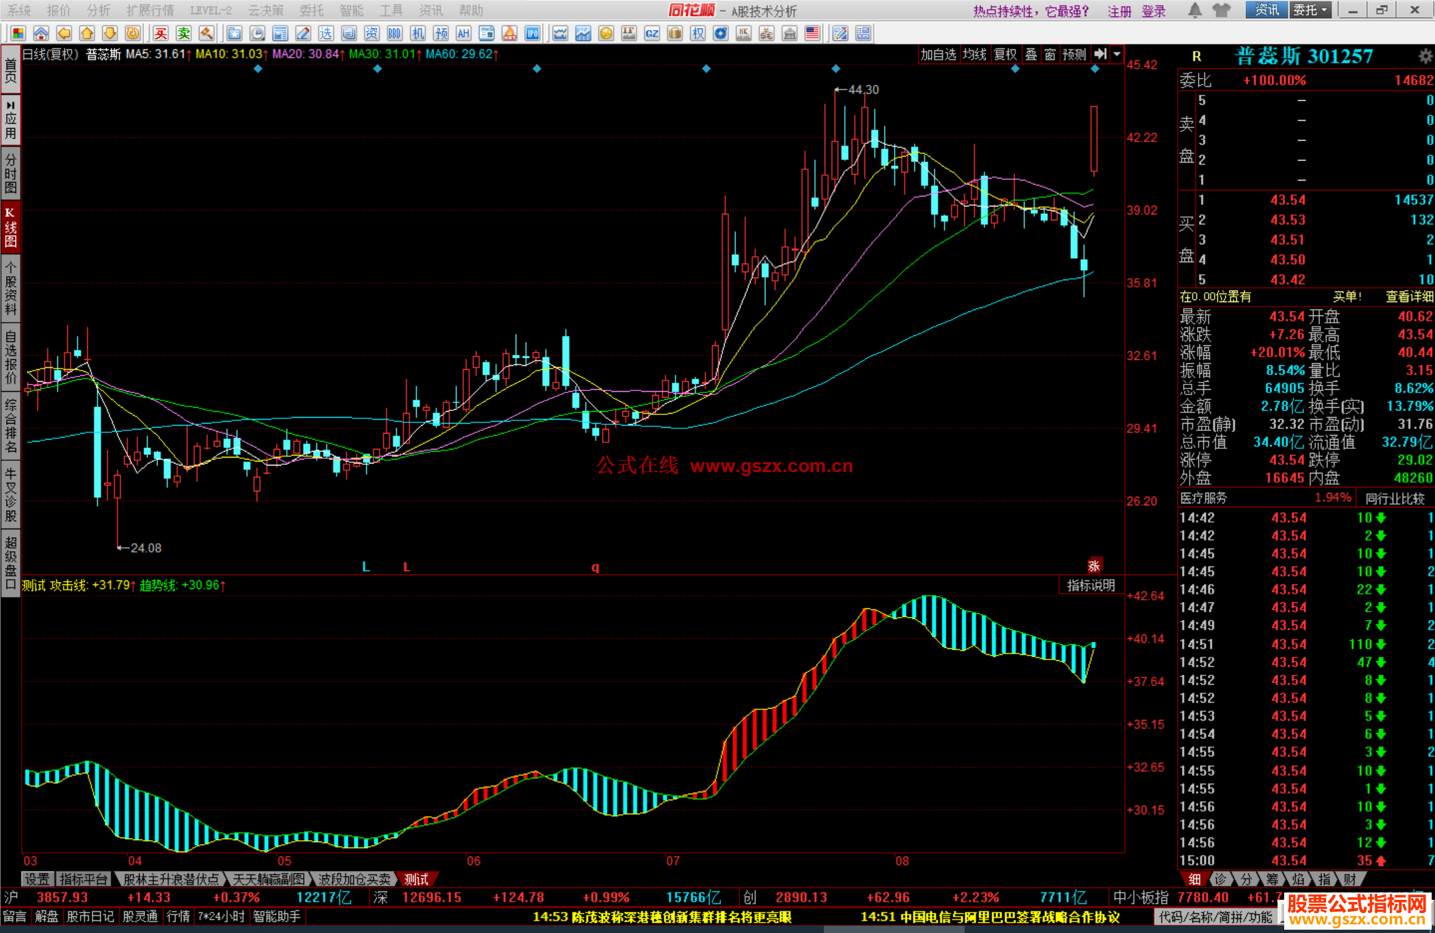Screen dimensions: 1435x933
Task: Click the HOT flame toolbar icon
Action: (510, 33)
